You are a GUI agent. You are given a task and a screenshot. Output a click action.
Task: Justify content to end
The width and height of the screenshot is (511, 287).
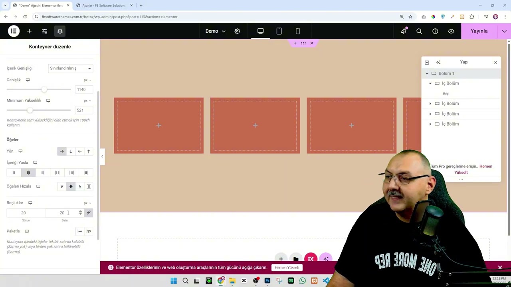coord(43,173)
